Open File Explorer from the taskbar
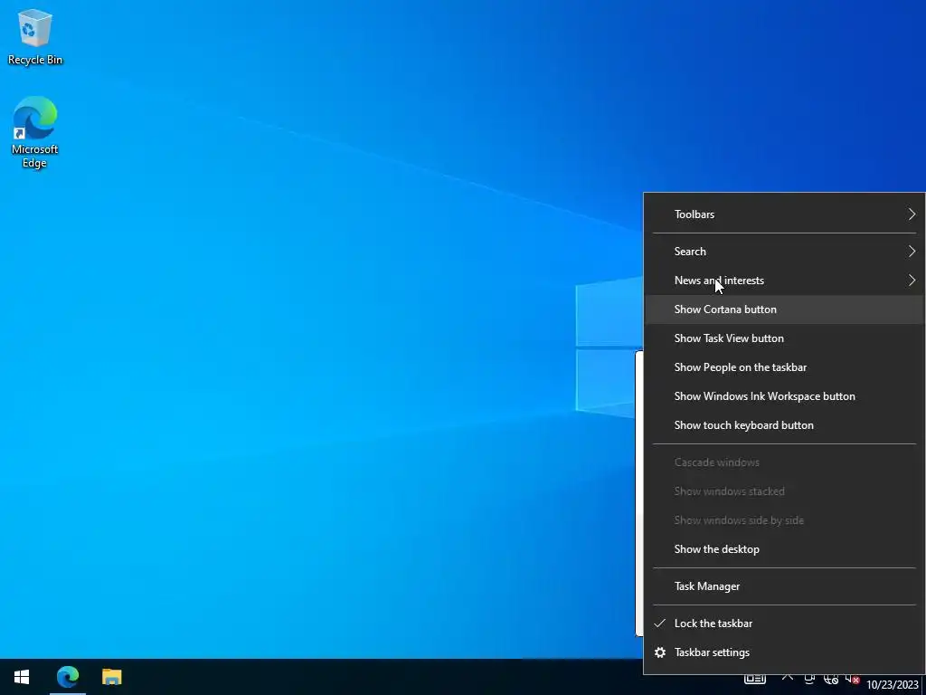The width and height of the screenshot is (926, 695). click(111, 677)
